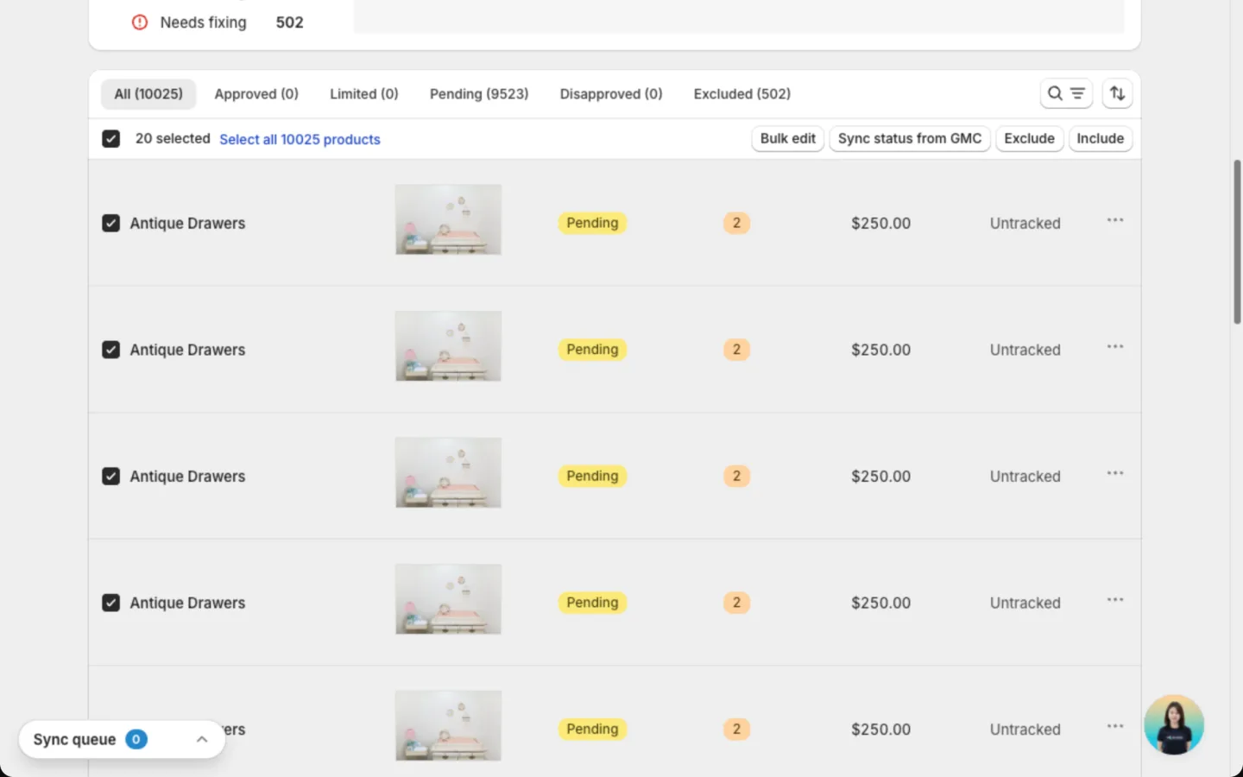The image size is (1243, 777).
Task: Click the product thumbnail in the third row
Action: tap(448, 472)
